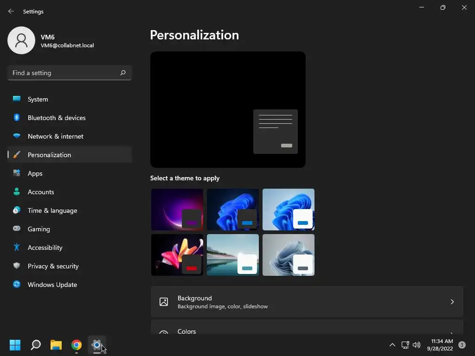Screen dimensions: 475x356
Task: Click the Gaming controller icon
Action: (17, 229)
